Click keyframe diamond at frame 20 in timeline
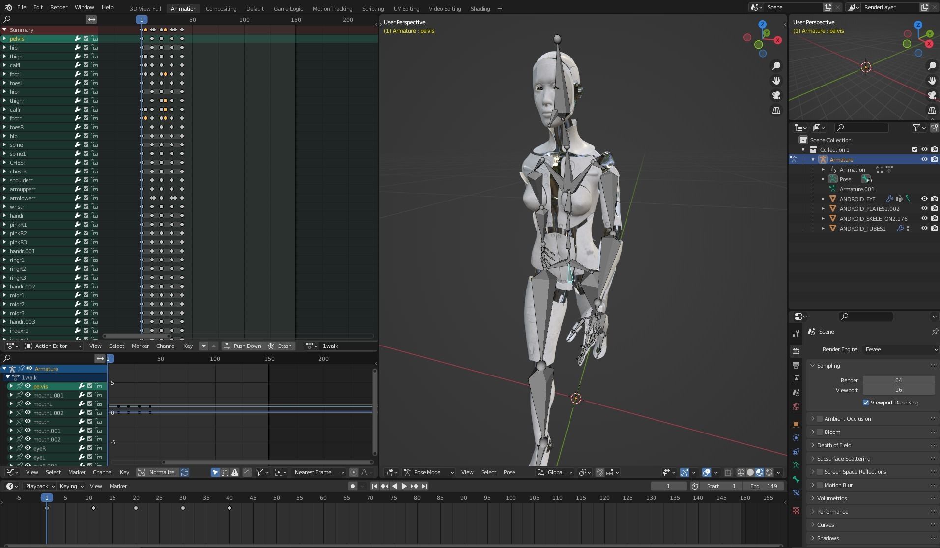This screenshot has height=548, width=940. point(136,508)
